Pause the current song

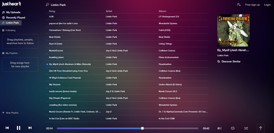(19, 128)
